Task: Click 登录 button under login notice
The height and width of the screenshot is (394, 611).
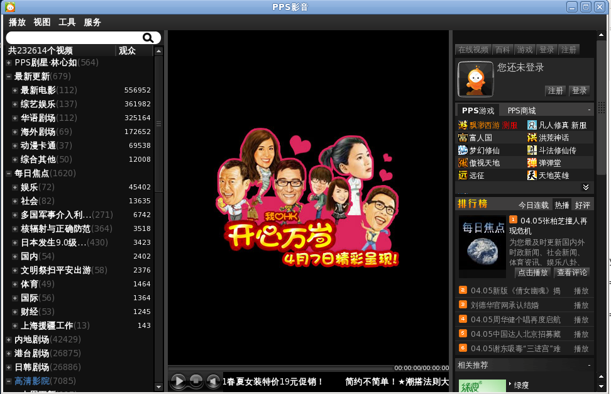Action: click(579, 91)
